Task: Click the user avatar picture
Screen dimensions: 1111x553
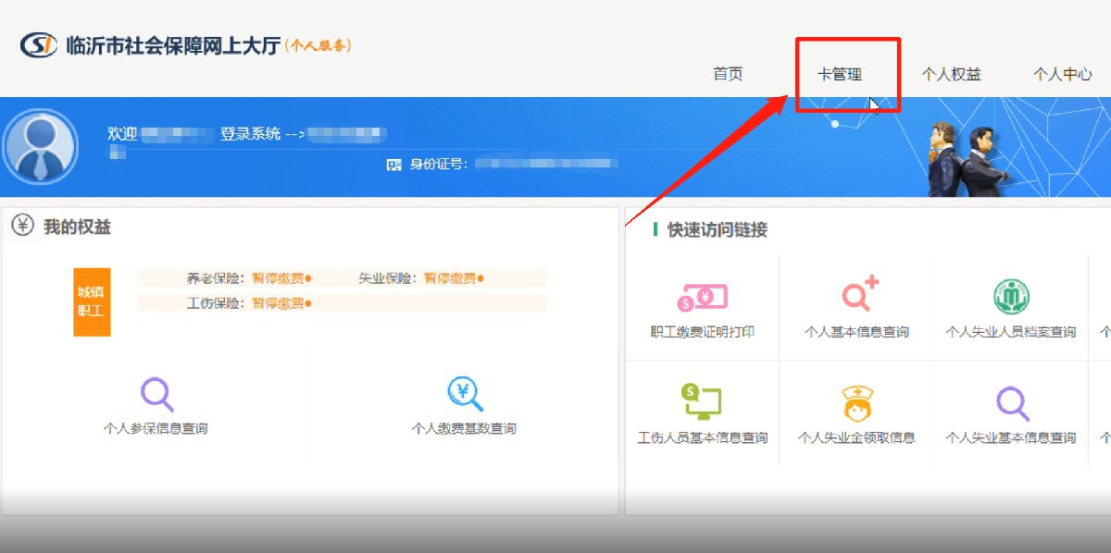Action: (41, 148)
